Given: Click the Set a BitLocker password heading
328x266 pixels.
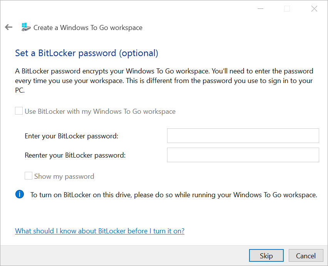Looking at the screenshot, I should pyautogui.click(x=87, y=53).
